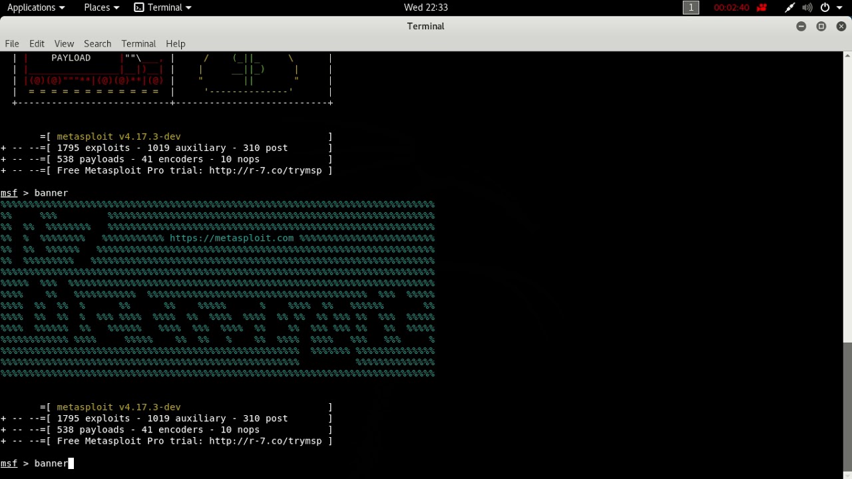
Task: Open the Applications menu
Action: 36,7
